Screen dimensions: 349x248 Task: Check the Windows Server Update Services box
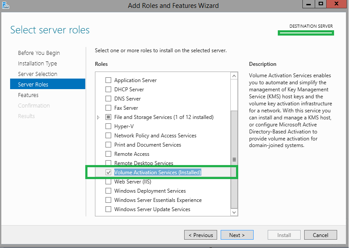108,209
